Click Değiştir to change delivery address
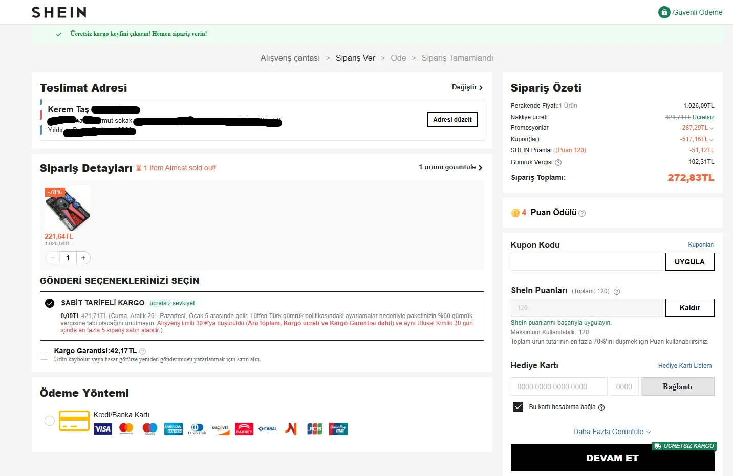The image size is (733, 476). pos(467,87)
